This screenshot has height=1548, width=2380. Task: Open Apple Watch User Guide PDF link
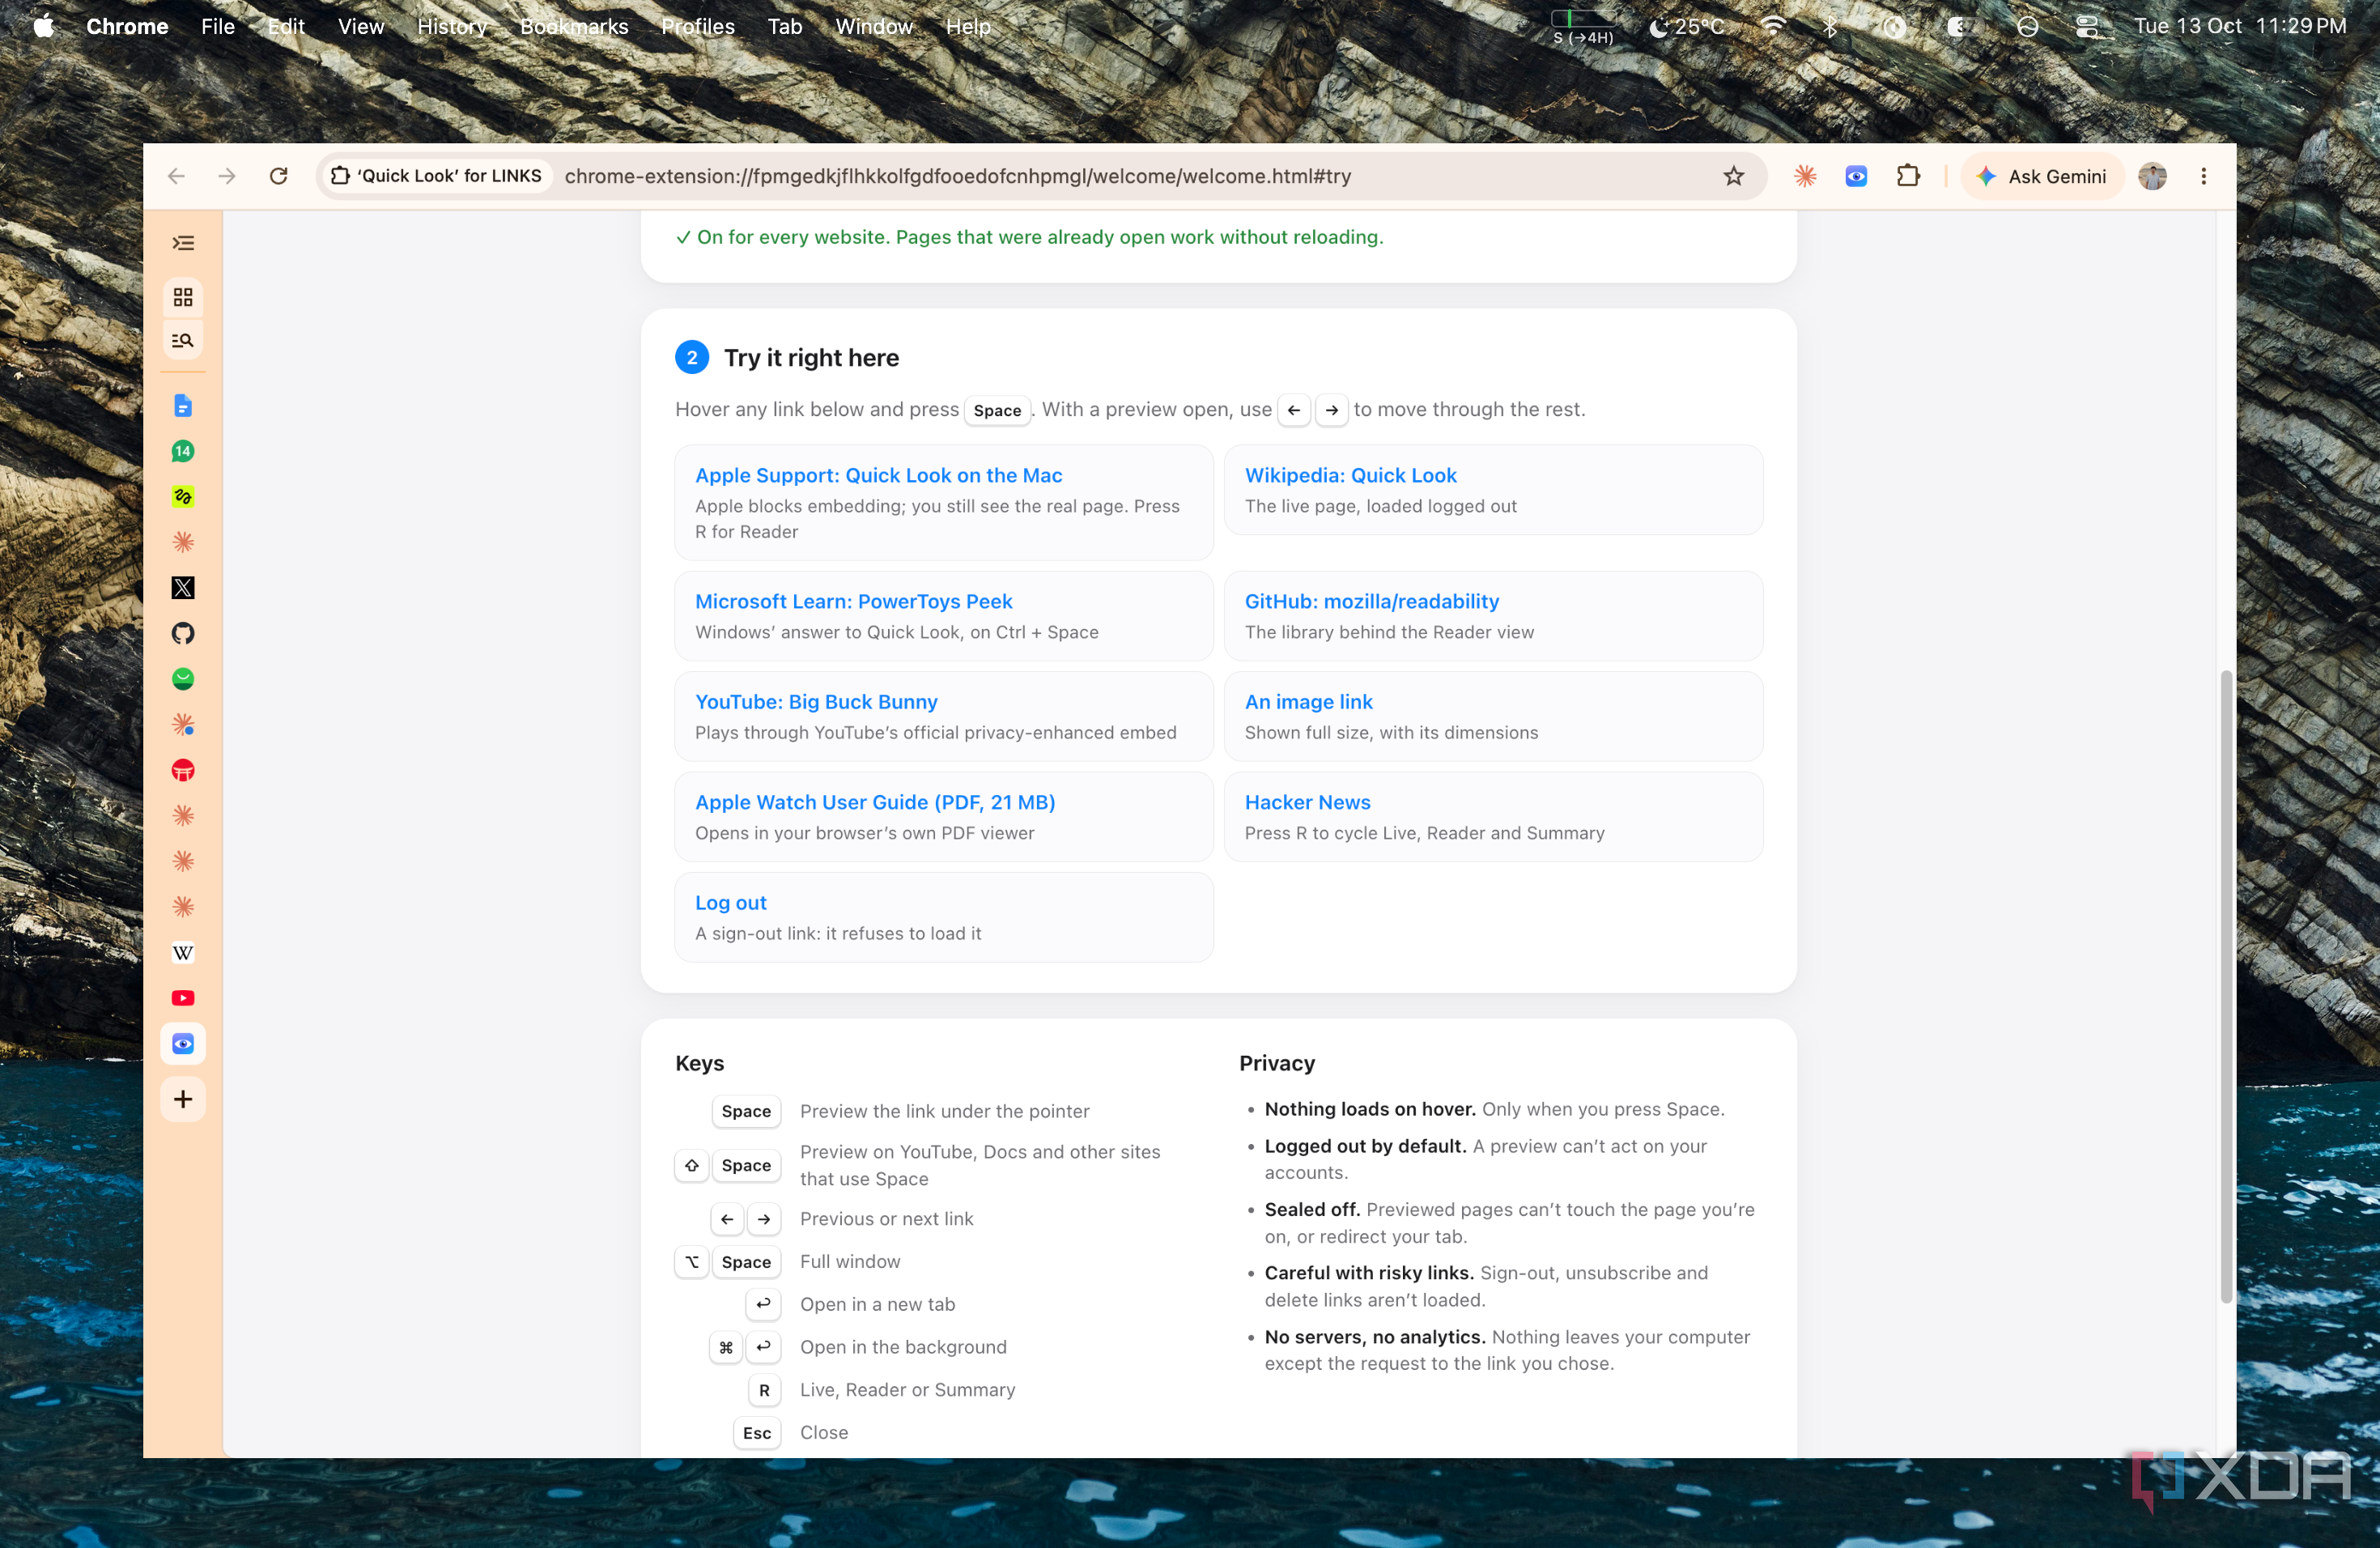click(x=875, y=802)
